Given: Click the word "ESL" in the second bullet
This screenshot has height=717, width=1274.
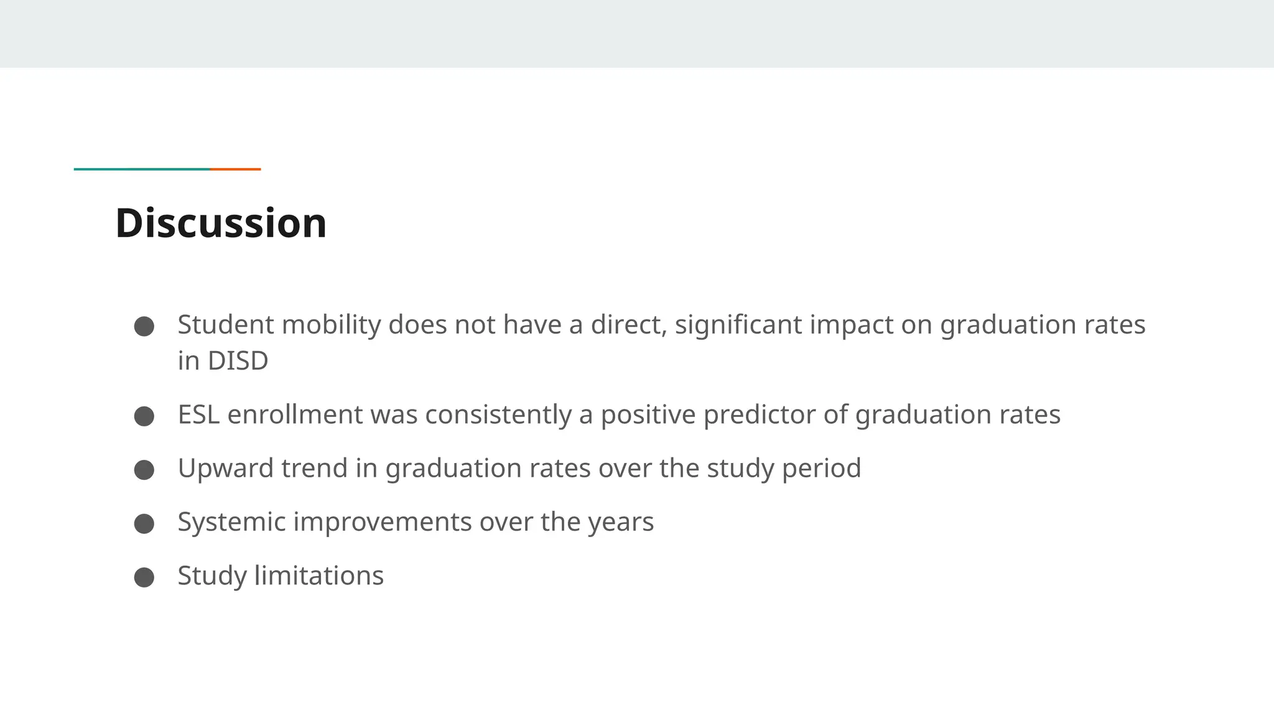Looking at the screenshot, I should (x=198, y=415).
